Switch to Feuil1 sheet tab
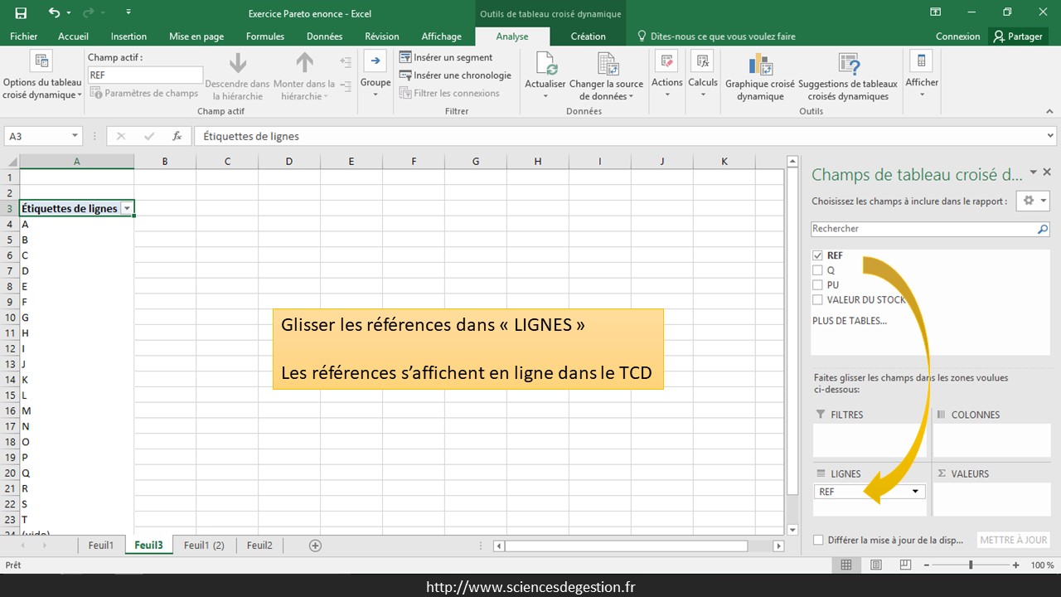The image size is (1061, 597). coord(101,546)
